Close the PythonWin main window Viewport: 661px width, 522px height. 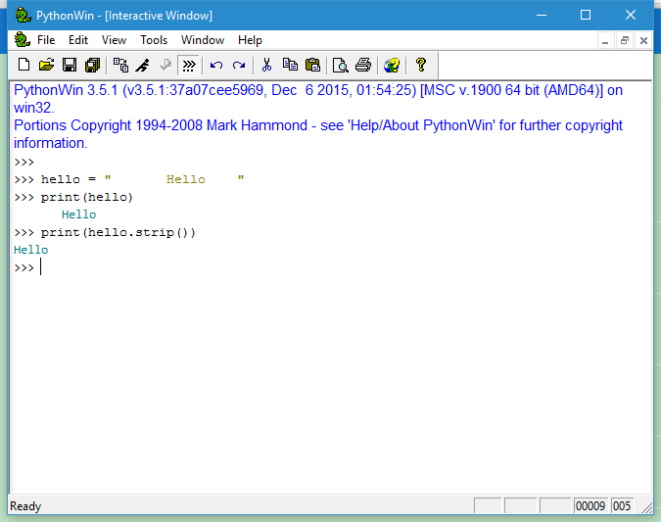coord(631,15)
